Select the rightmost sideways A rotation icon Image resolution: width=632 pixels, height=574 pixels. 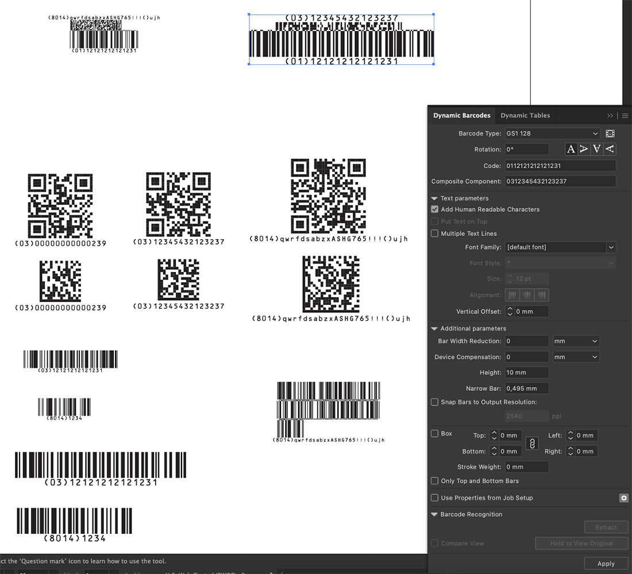[610, 149]
